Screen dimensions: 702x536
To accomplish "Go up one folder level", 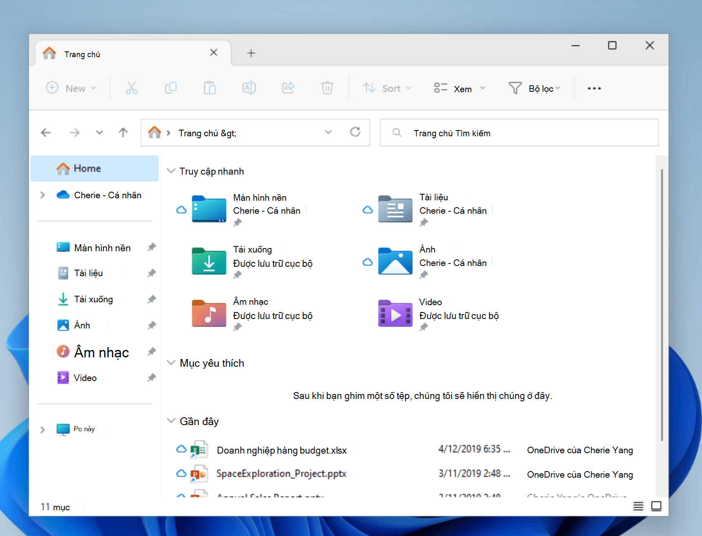I will click(x=123, y=133).
